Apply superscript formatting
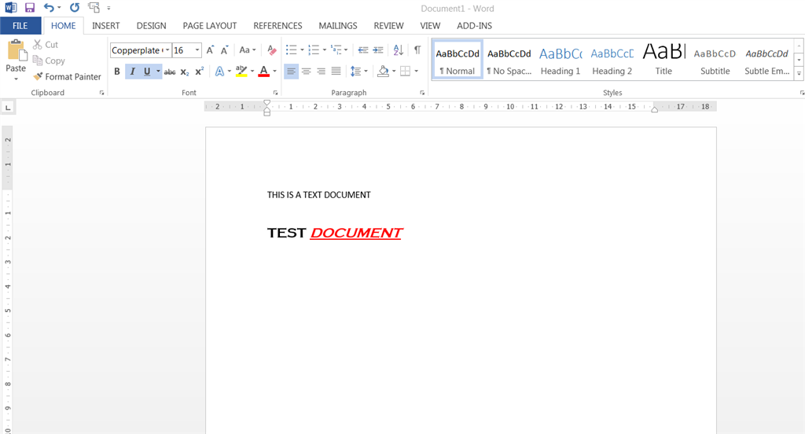Image resolution: width=805 pixels, height=434 pixels. point(199,72)
